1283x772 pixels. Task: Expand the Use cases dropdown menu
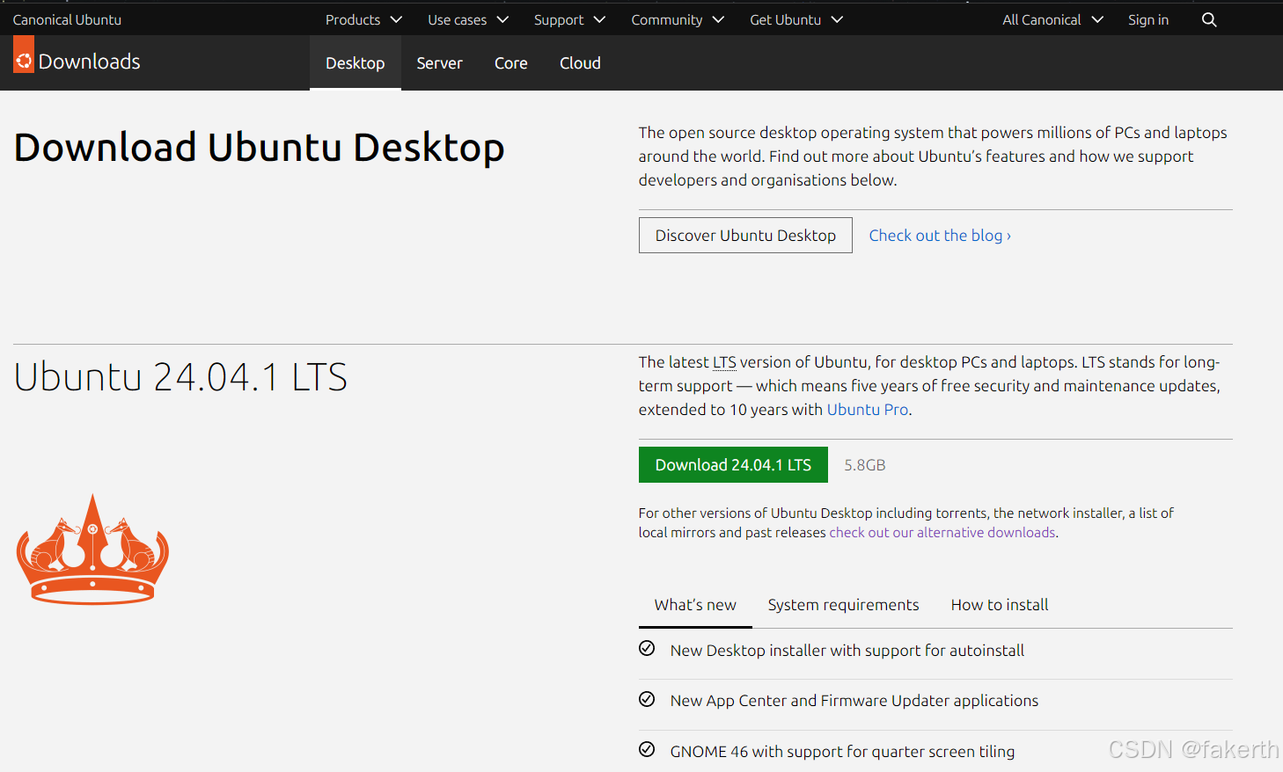pyautogui.click(x=468, y=19)
